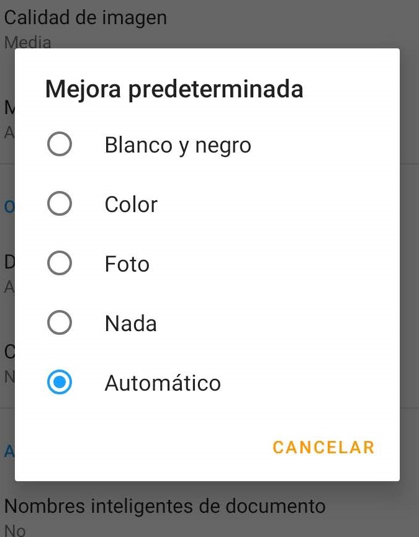This screenshot has height=537, width=419.
Task: Select the Blanco y negro radio button
Action: (x=60, y=144)
